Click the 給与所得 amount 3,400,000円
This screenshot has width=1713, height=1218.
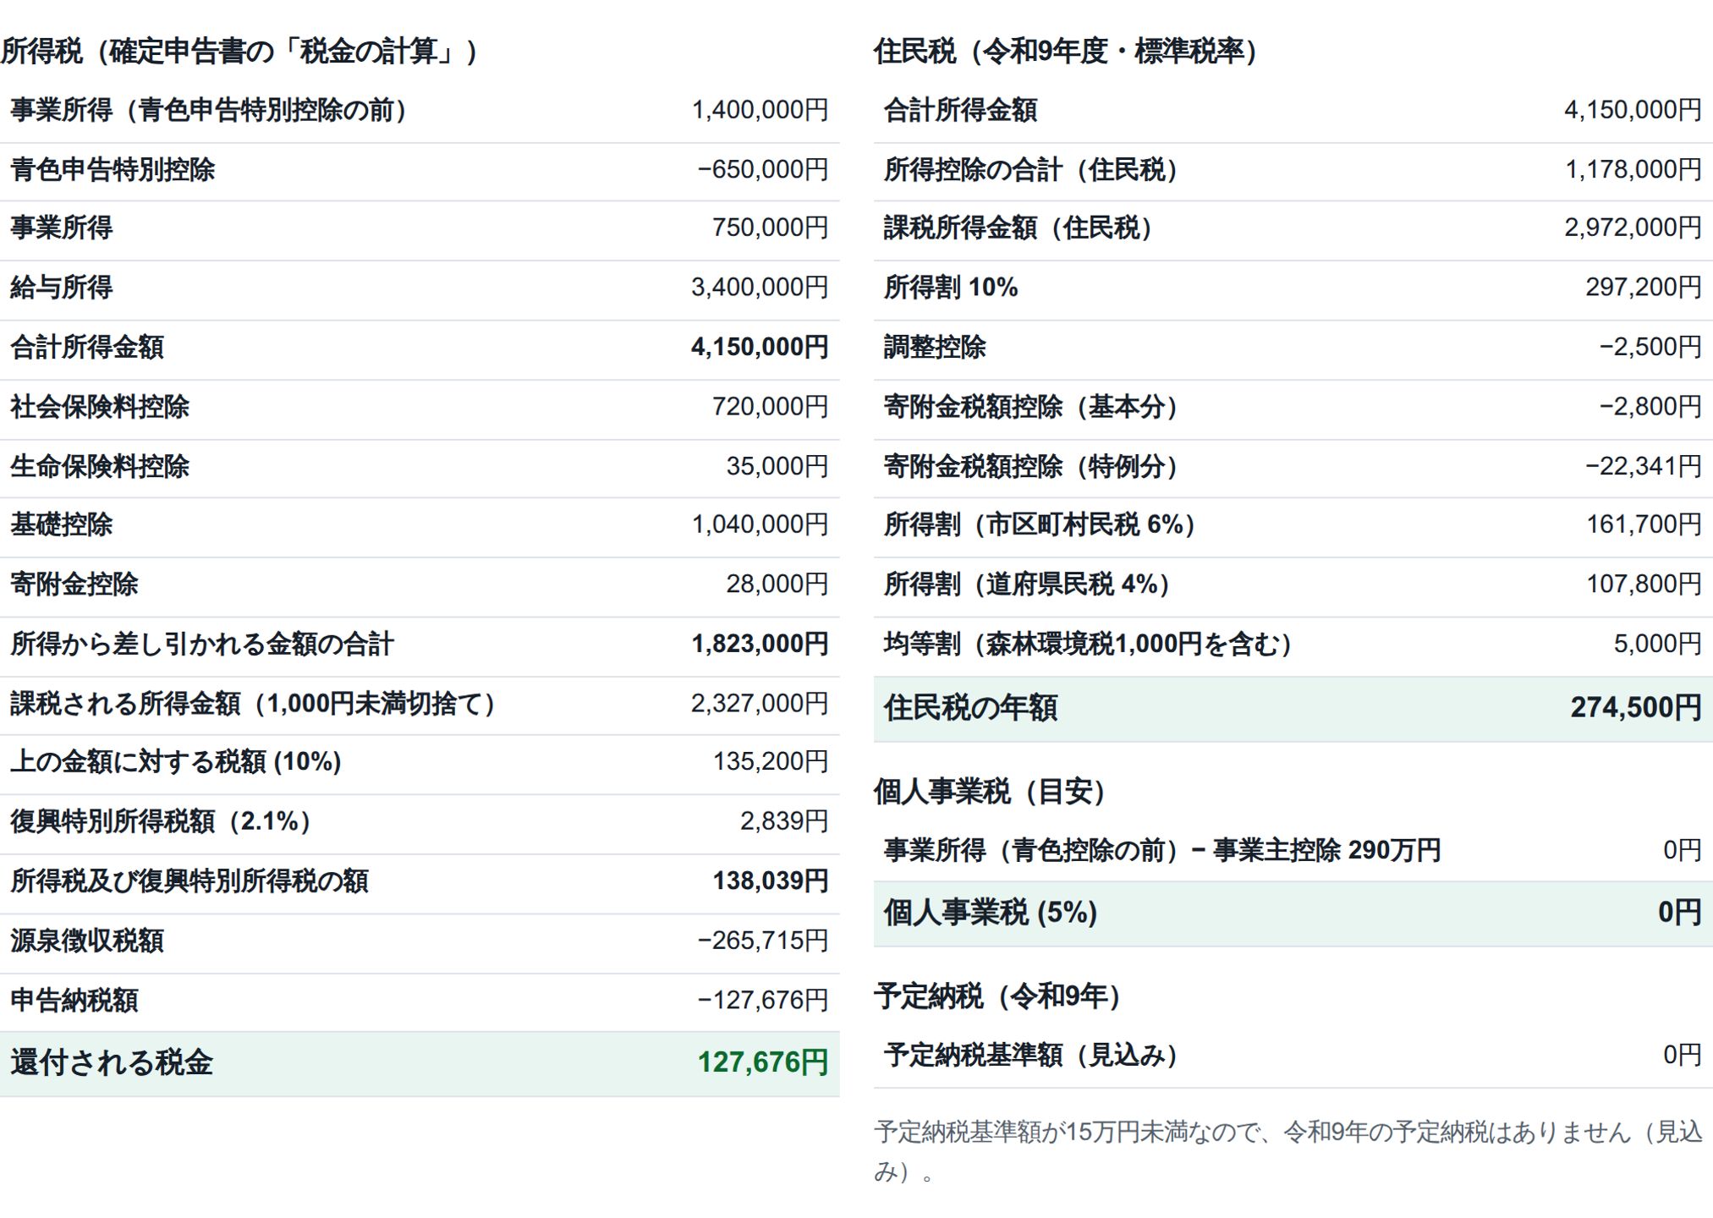click(760, 288)
